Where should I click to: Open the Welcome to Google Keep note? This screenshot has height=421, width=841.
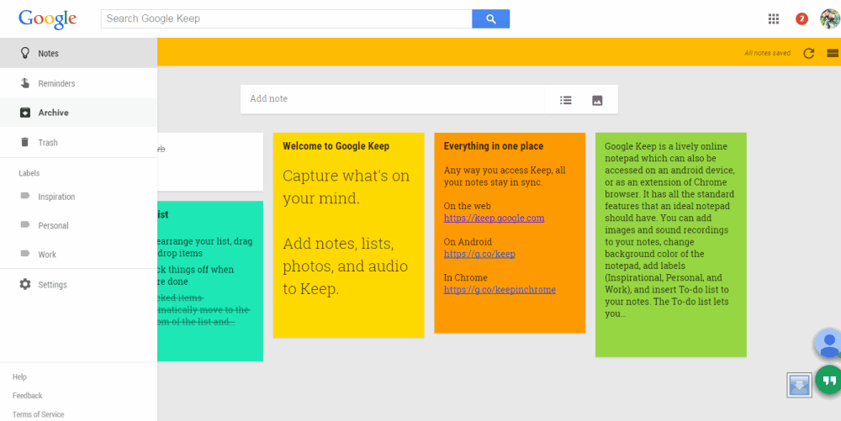pyautogui.click(x=349, y=235)
